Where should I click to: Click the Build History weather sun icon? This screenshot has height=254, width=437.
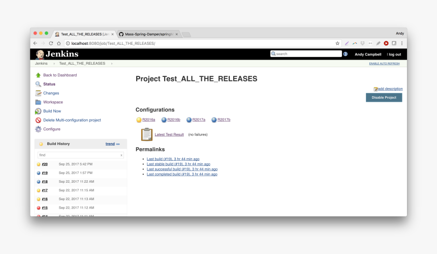(x=41, y=144)
